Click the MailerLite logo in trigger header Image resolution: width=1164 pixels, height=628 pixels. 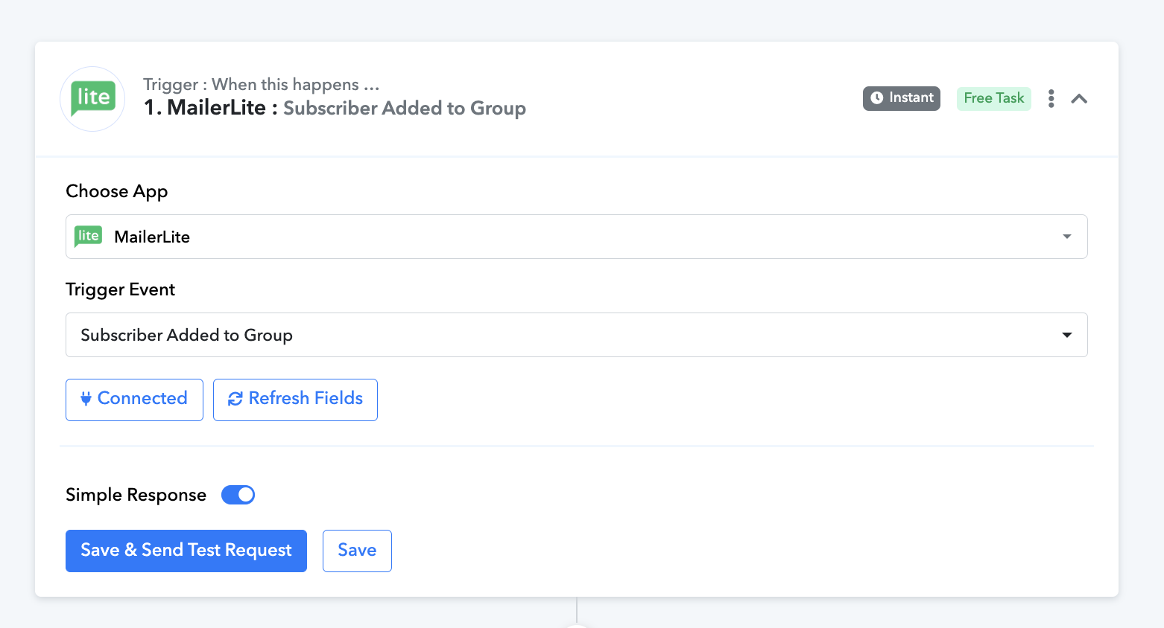[92, 99]
